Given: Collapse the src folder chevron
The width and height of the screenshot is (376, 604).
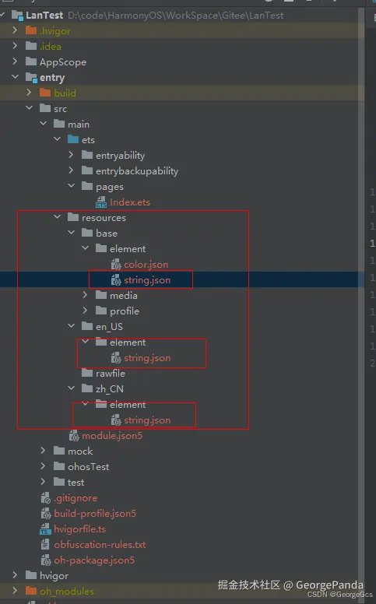Looking at the screenshot, I should click(x=30, y=108).
